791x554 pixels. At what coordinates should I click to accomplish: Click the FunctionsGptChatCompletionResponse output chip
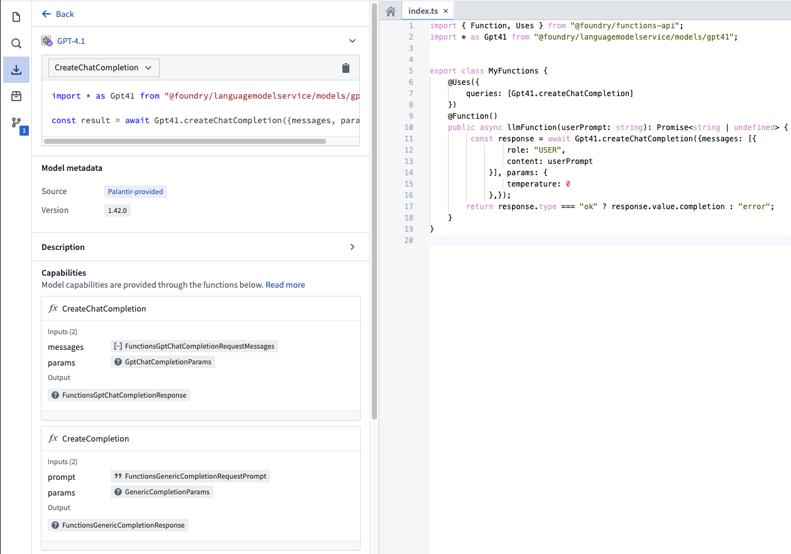coord(119,395)
